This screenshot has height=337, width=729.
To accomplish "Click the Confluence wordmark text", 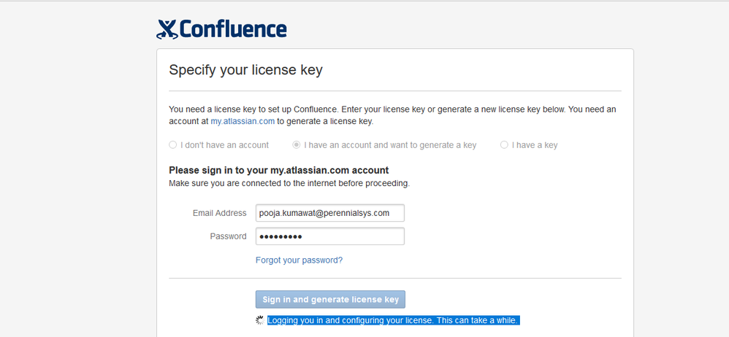I will coord(233,28).
